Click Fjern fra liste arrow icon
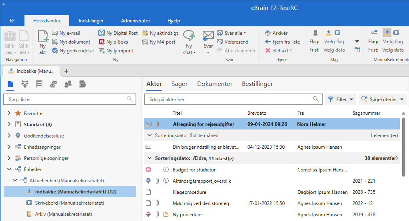Image resolution: width=409 pixels, height=221 pixels. pos(268,42)
